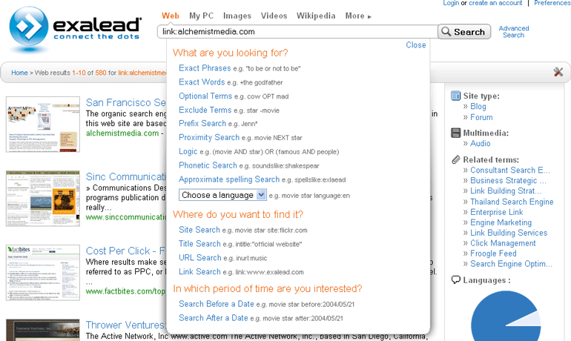
Task: Click the Site type list icon
Action: coord(455,96)
